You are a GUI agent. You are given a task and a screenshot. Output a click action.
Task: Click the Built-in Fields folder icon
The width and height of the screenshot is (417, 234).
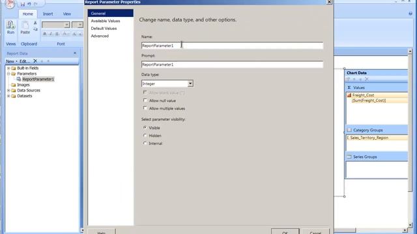click(x=14, y=68)
